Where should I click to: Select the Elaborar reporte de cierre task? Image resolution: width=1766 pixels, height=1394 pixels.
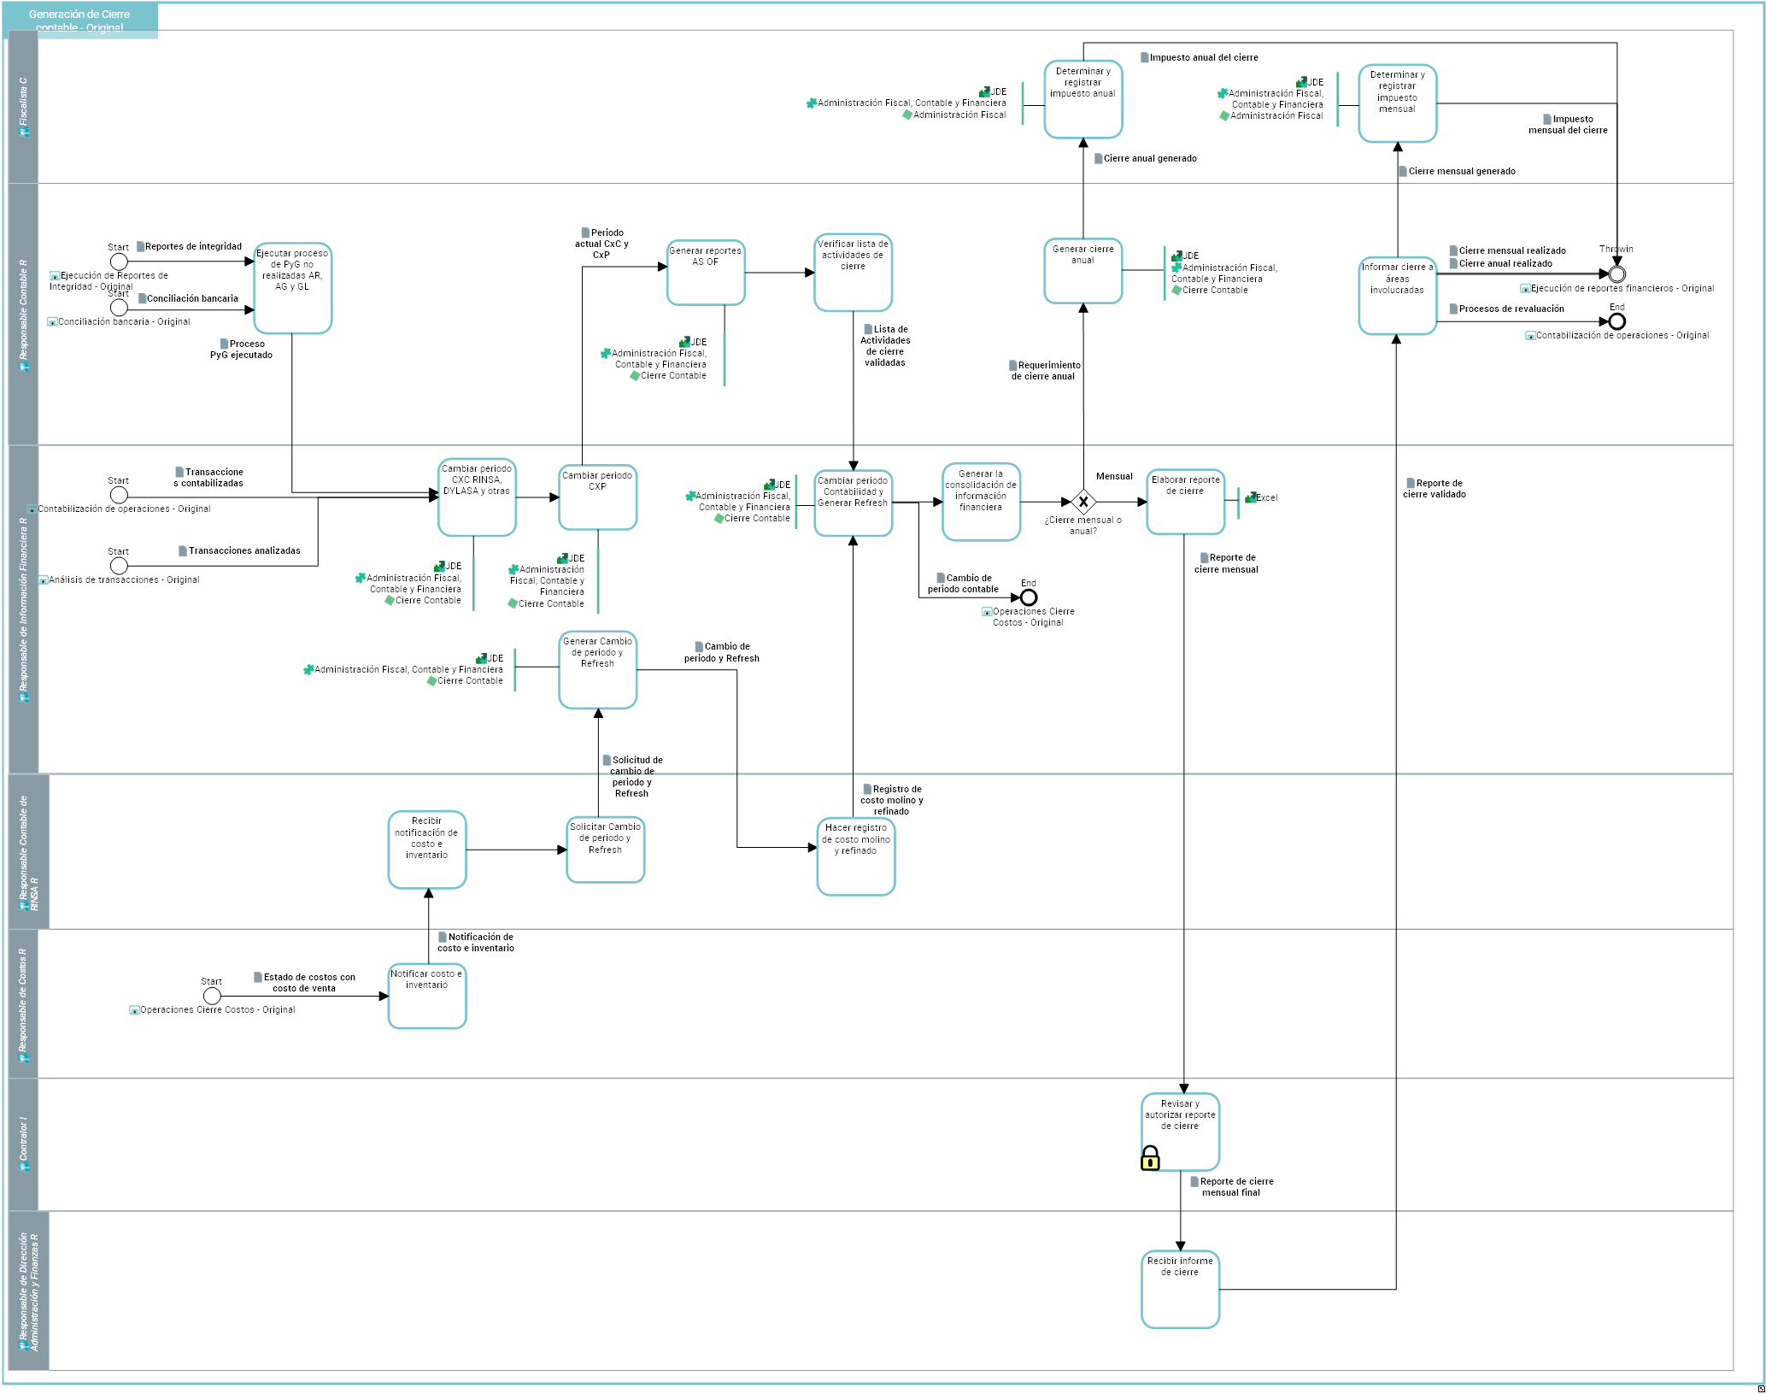tap(1185, 502)
